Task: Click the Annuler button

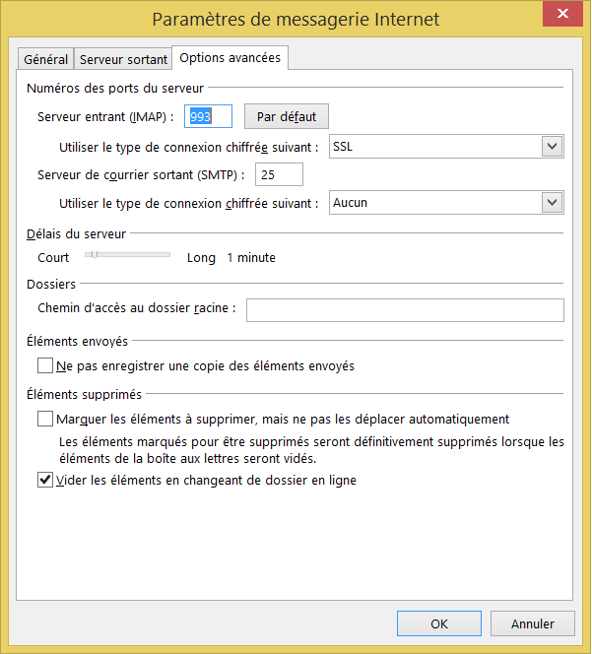Action: (532, 623)
